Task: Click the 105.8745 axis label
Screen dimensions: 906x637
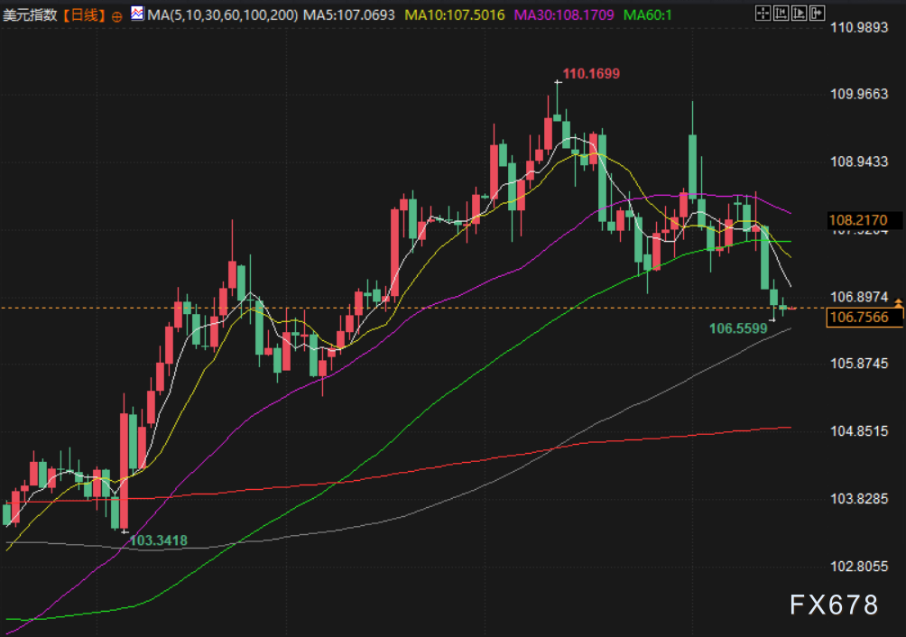Action: tap(858, 364)
